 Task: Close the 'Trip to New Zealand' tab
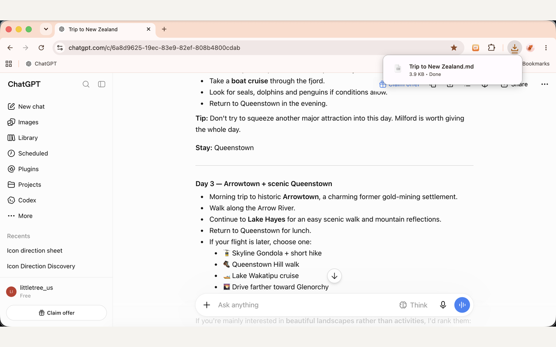[x=149, y=29]
